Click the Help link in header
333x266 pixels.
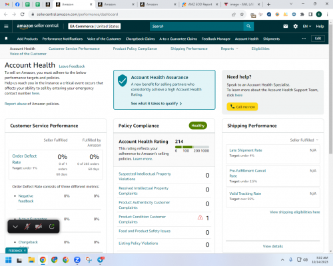(x=320, y=26)
